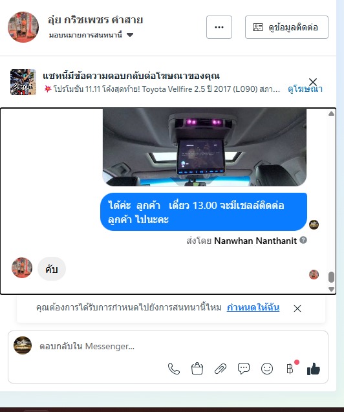This screenshot has height=412, width=344.
Task: Click the กำหนดให้ฉัน assign to me link
Action: pyautogui.click(x=253, y=307)
